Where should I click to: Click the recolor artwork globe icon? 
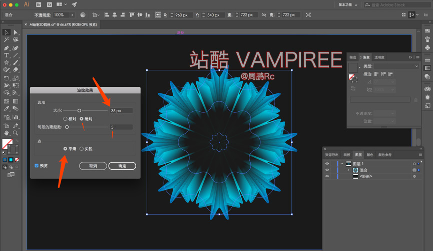83,15
